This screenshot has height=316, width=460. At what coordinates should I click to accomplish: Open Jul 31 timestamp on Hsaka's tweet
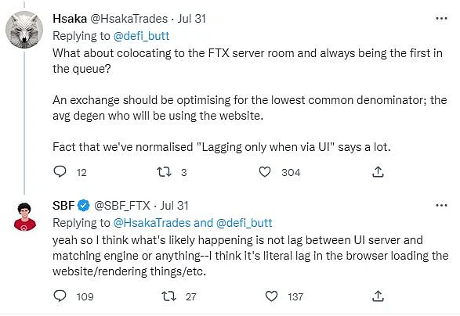coord(191,19)
